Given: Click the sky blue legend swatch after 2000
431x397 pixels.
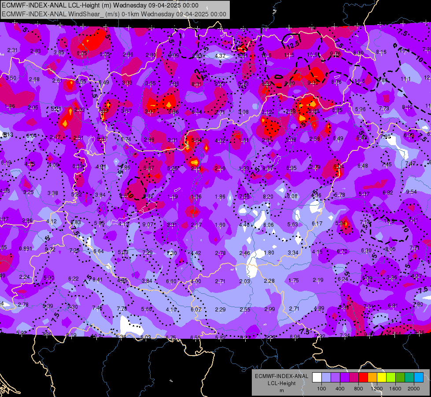Looking at the screenshot, I should (x=419, y=378).
